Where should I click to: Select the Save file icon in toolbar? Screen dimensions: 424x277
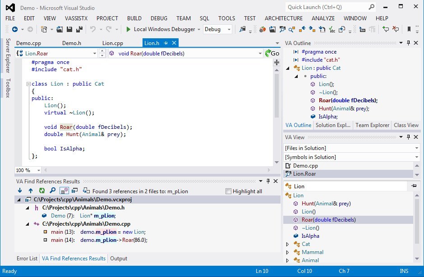click(70, 30)
